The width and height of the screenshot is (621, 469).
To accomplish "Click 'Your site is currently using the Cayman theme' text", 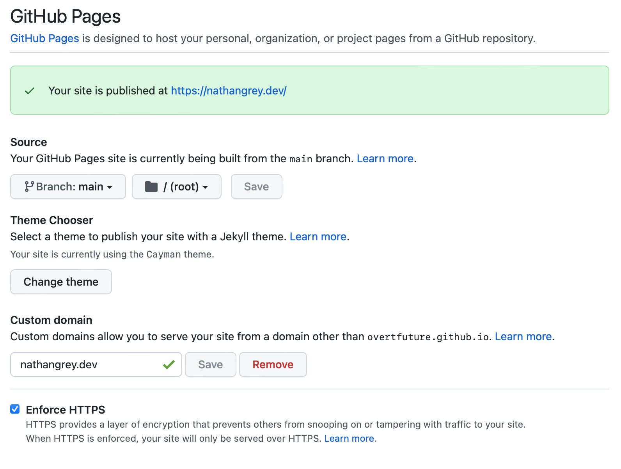I will pyautogui.click(x=112, y=254).
